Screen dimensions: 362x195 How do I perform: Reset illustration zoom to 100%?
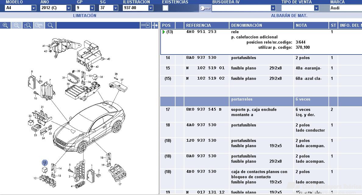39,25
